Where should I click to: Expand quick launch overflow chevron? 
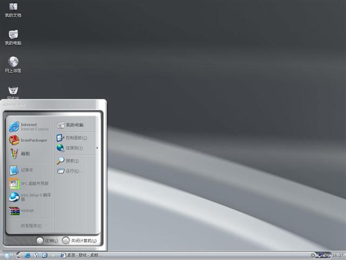pos(53,256)
